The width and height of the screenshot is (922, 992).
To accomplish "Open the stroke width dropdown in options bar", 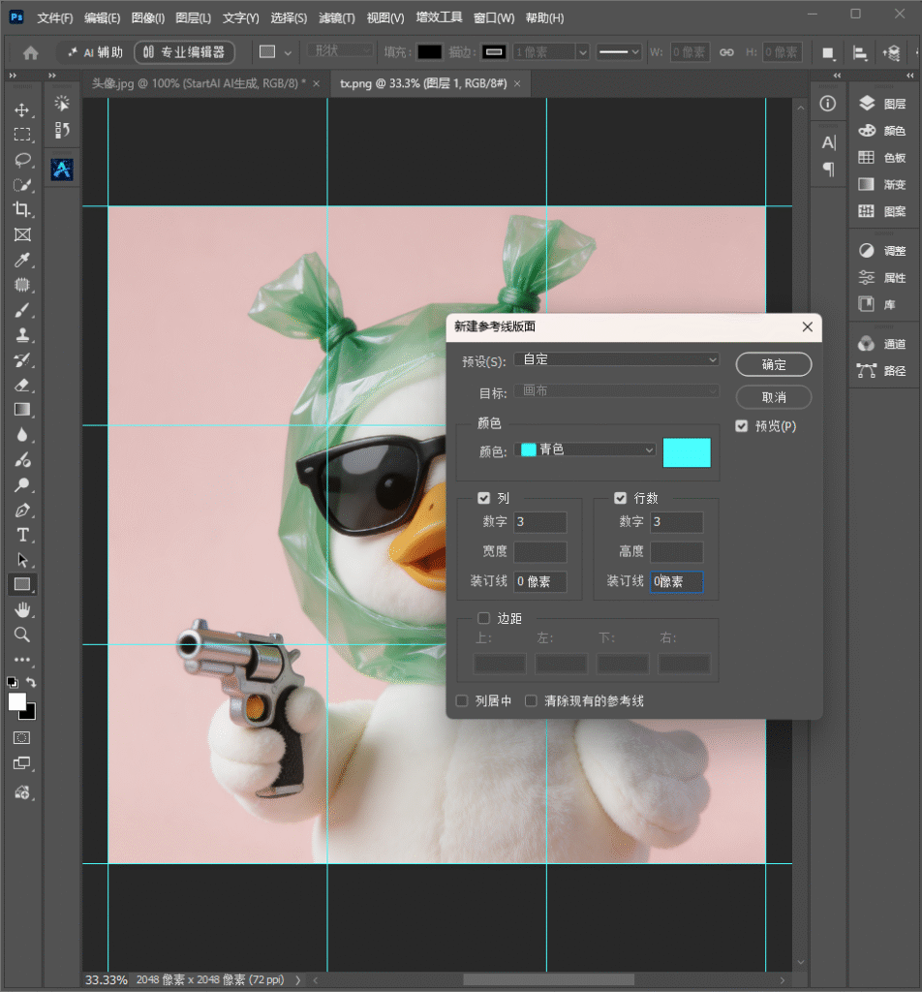I will (583, 52).
